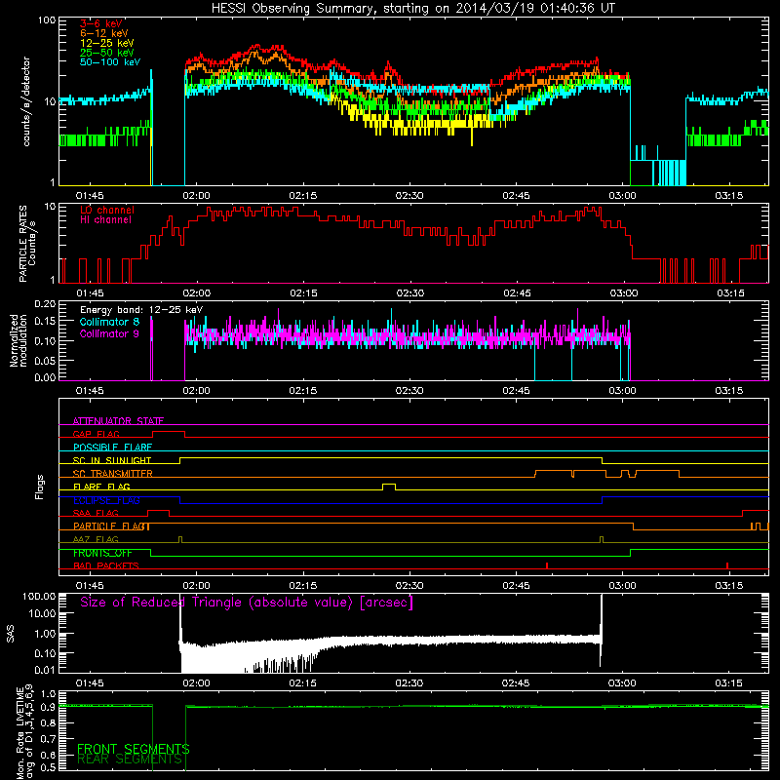Click the GAP FLAG label

tap(96, 434)
